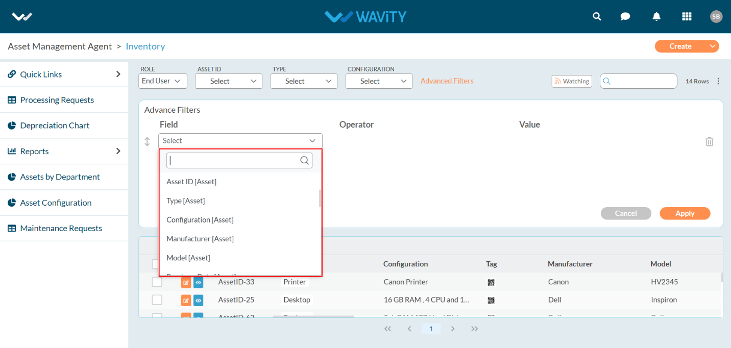This screenshot has width=731, height=348.
Task: Go to the first page
Action: point(387,329)
